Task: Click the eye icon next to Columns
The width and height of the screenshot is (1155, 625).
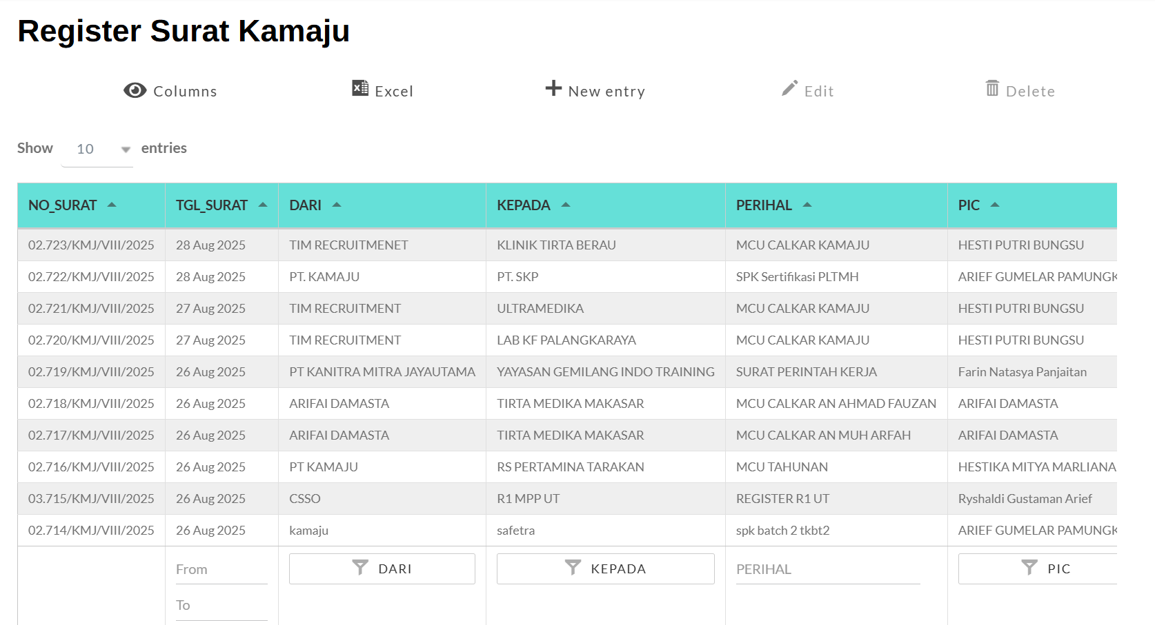Action: click(135, 90)
